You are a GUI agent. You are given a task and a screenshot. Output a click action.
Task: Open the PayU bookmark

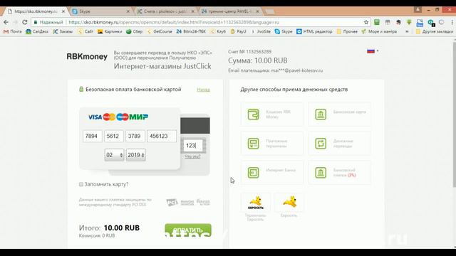point(238,31)
